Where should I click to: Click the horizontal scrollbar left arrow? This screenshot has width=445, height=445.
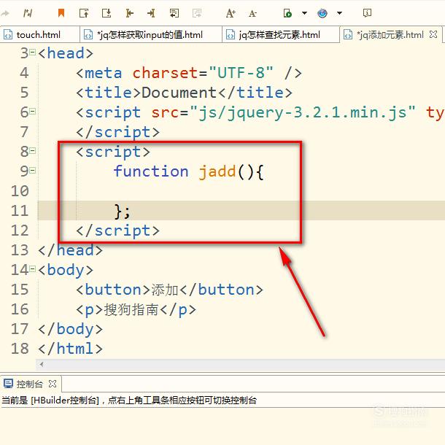pyautogui.click(x=42, y=364)
